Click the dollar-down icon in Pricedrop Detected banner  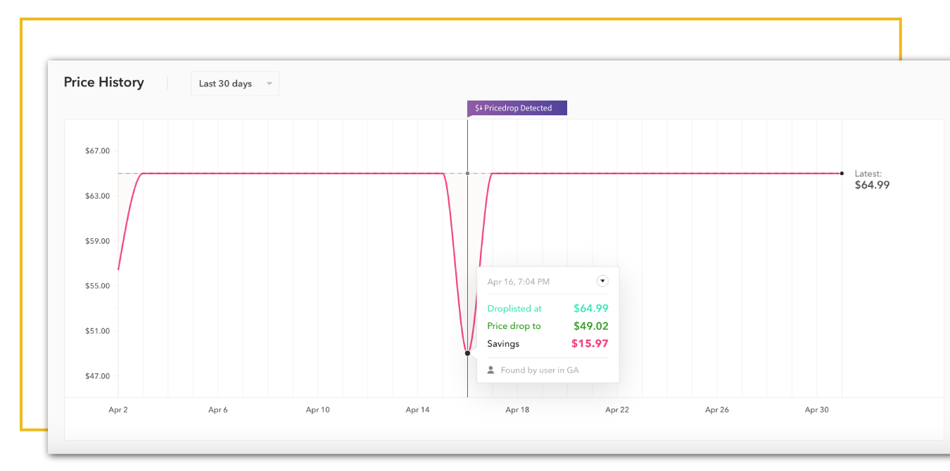[x=479, y=108]
